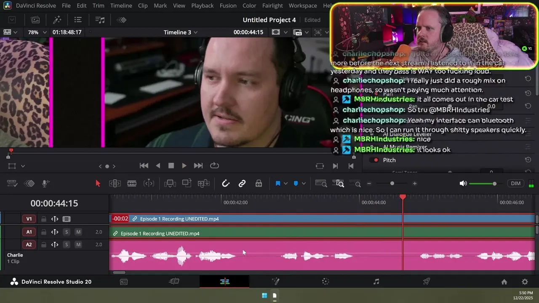Lock the V1 video track
The height and width of the screenshot is (303, 539).
[43, 219]
